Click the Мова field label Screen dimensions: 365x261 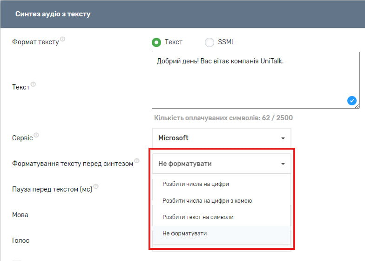20,215
